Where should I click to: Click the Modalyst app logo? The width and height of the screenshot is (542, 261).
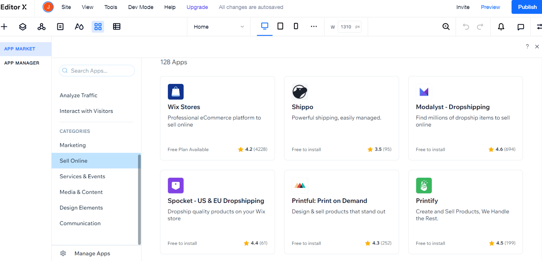(424, 92)
